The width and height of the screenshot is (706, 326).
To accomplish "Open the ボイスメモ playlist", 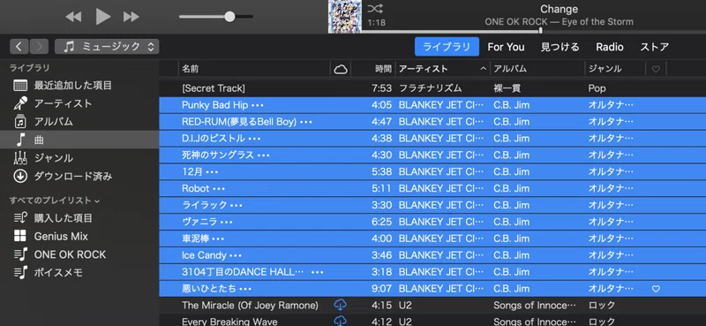I will (58, 273).
